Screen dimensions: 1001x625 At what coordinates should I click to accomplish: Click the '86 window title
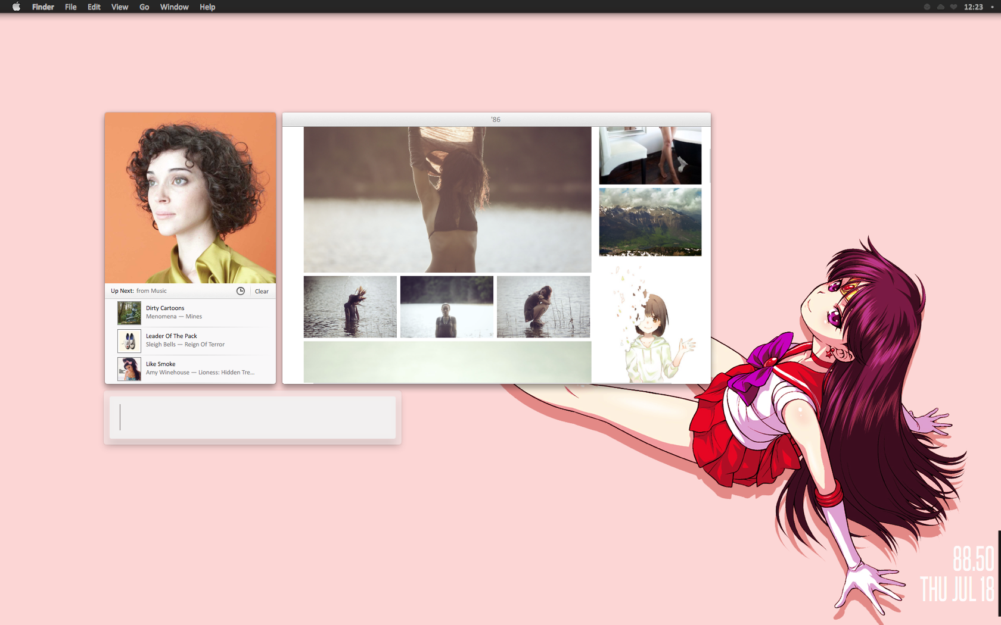click(496, 120)
